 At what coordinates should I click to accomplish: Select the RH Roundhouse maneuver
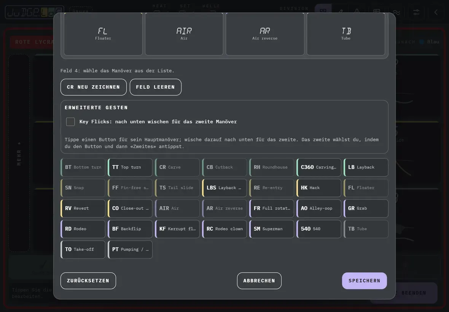(272, 167)
